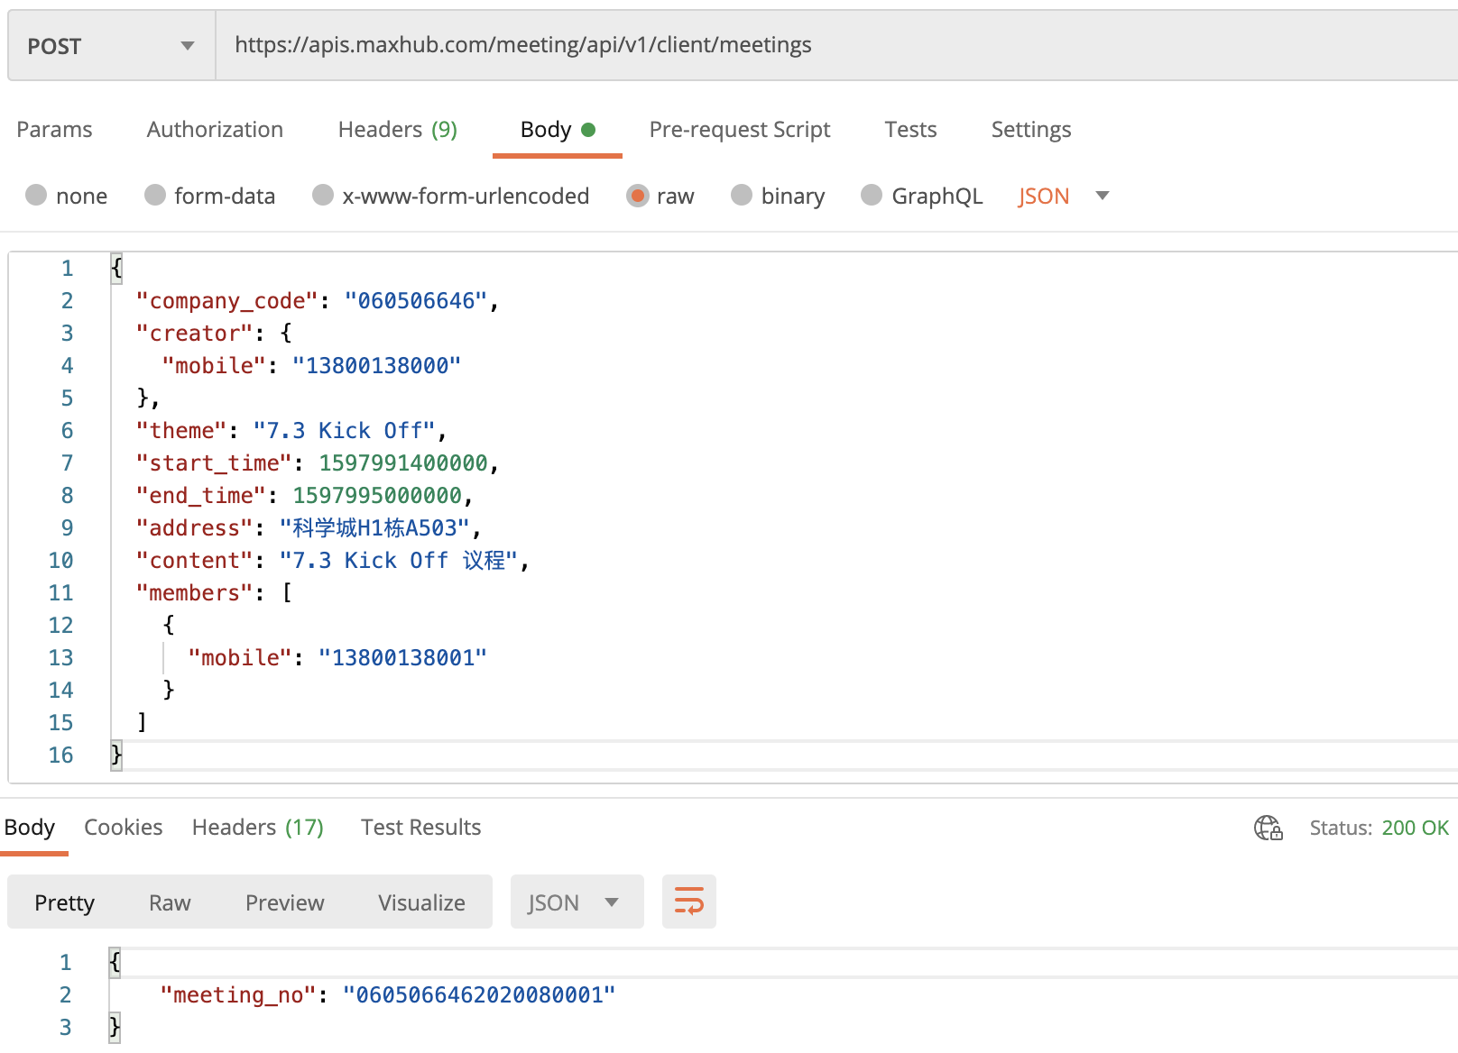Switch response to Preview view

click(284, 902)
